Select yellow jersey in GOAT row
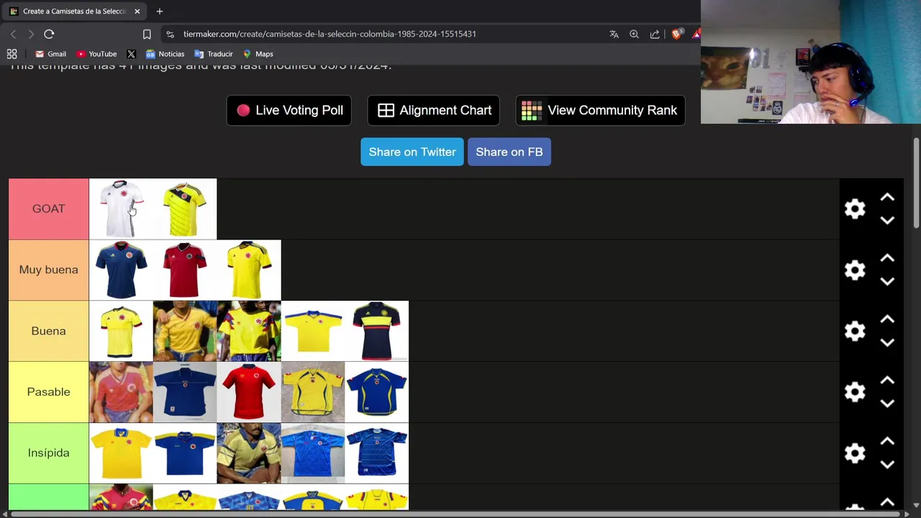This screenshot has height=518, width=921. 185,209
